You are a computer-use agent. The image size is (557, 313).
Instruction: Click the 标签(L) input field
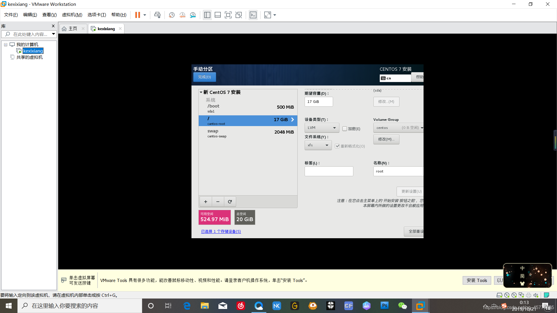point(329,171)
